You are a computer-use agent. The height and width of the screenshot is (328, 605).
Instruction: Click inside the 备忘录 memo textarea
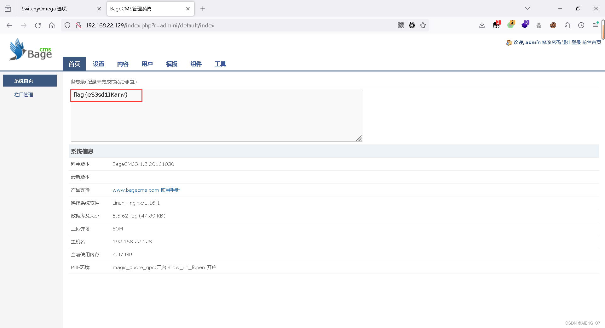point(216,115)
